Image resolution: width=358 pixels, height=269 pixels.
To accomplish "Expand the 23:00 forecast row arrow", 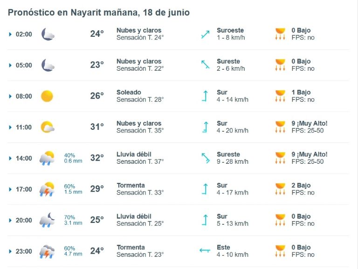I will 10,251.
